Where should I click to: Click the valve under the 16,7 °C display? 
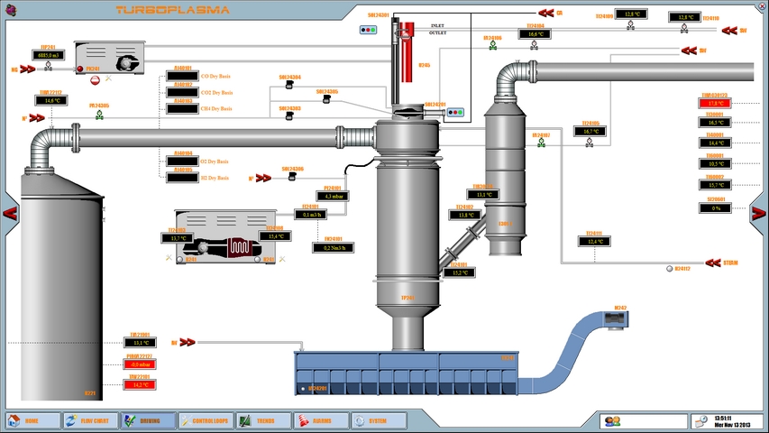point(590,143)
